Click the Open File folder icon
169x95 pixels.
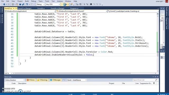click(17, 4)
